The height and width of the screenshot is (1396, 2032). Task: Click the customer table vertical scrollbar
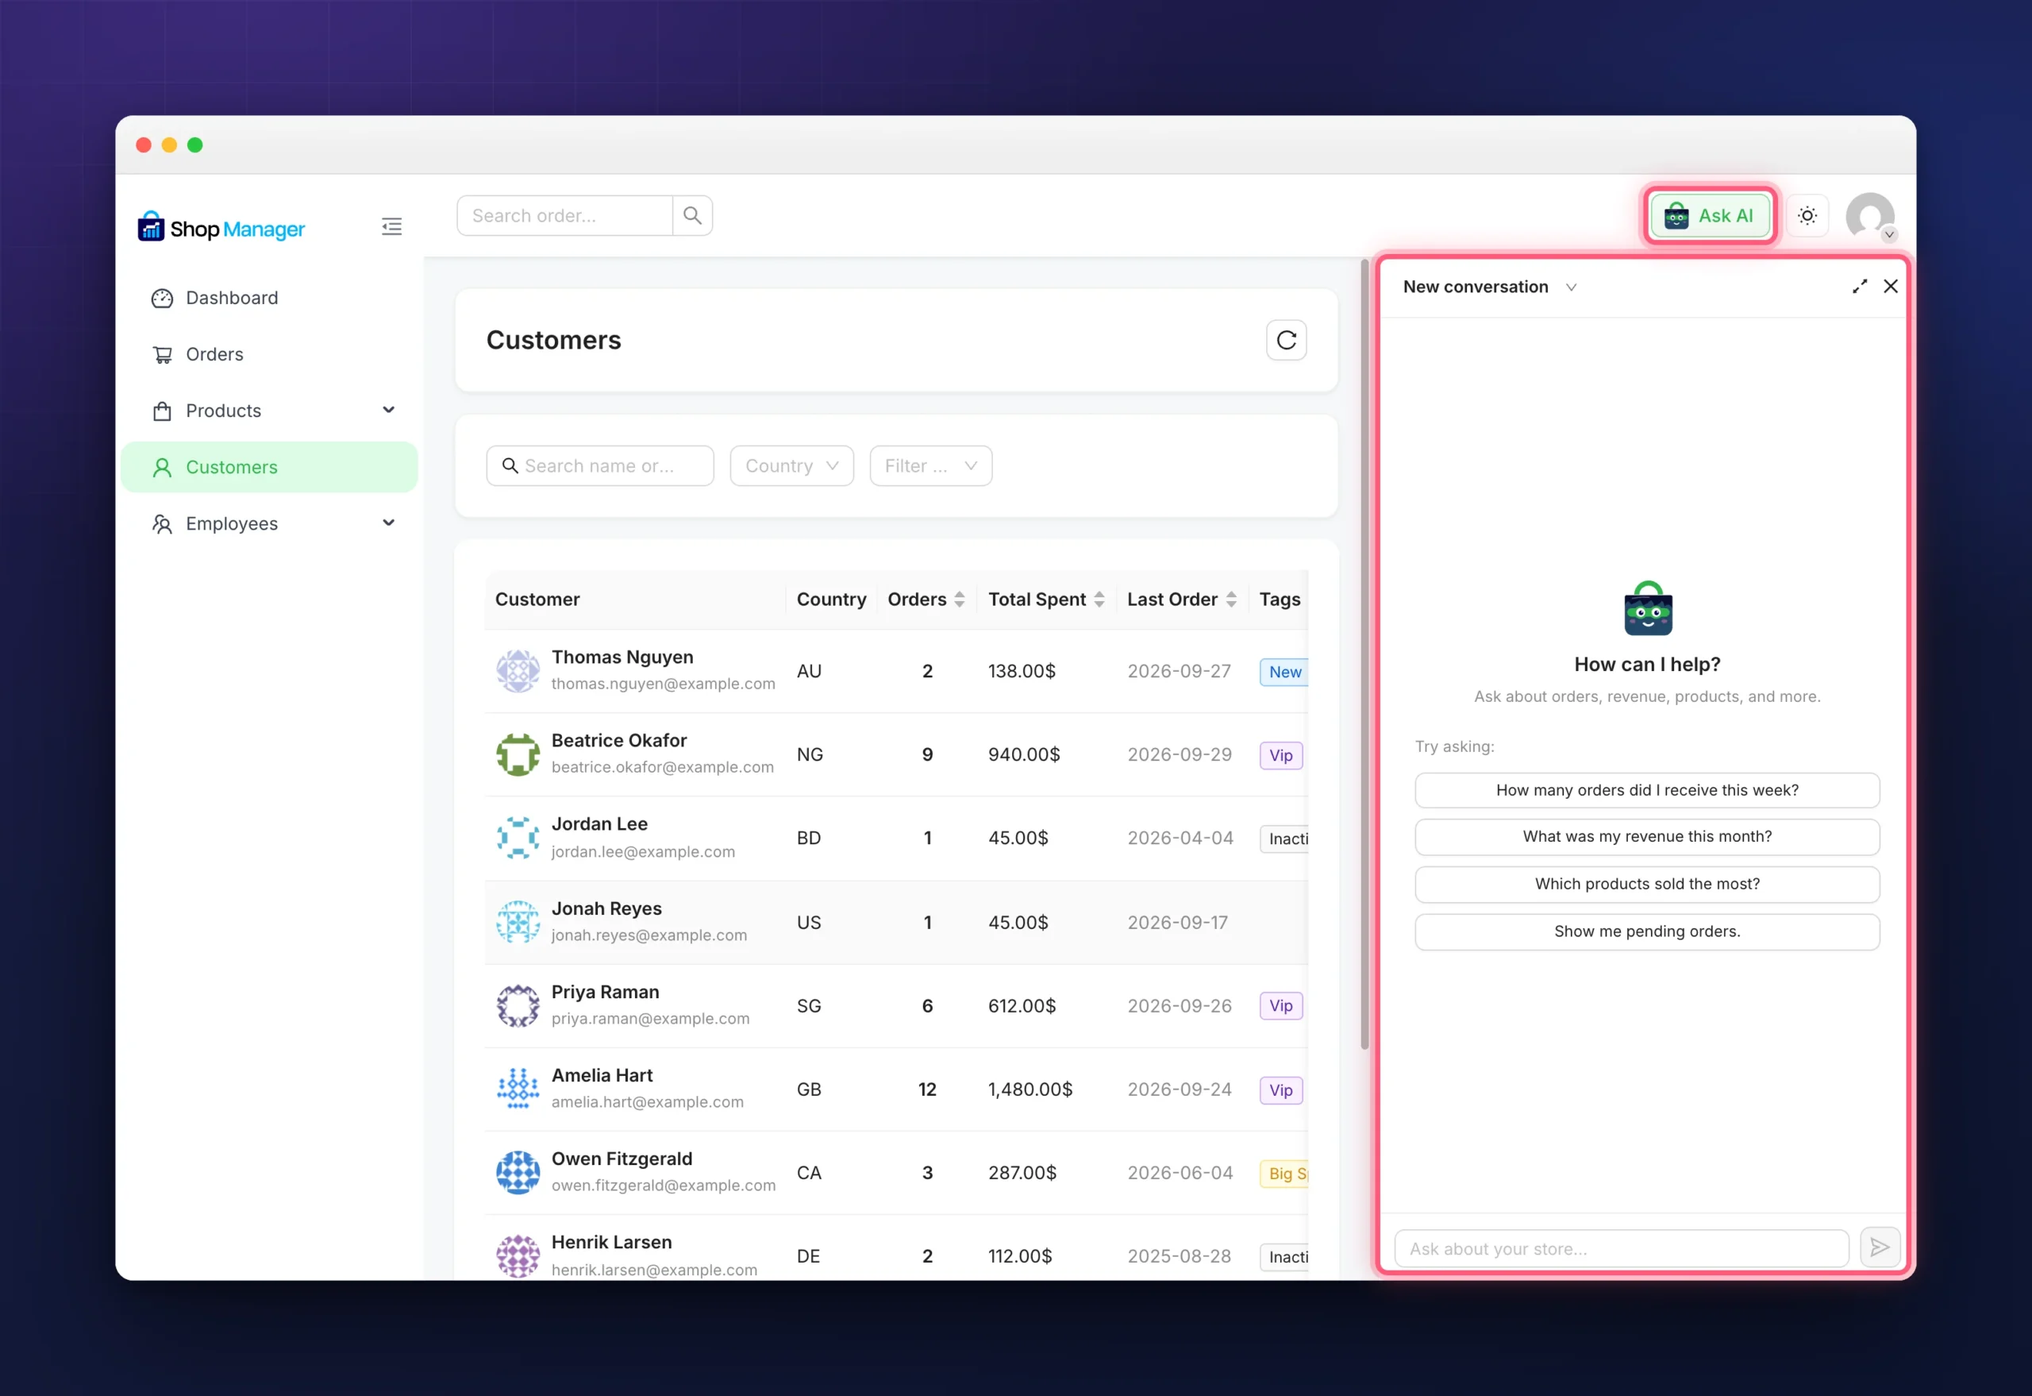point(1364,654)
